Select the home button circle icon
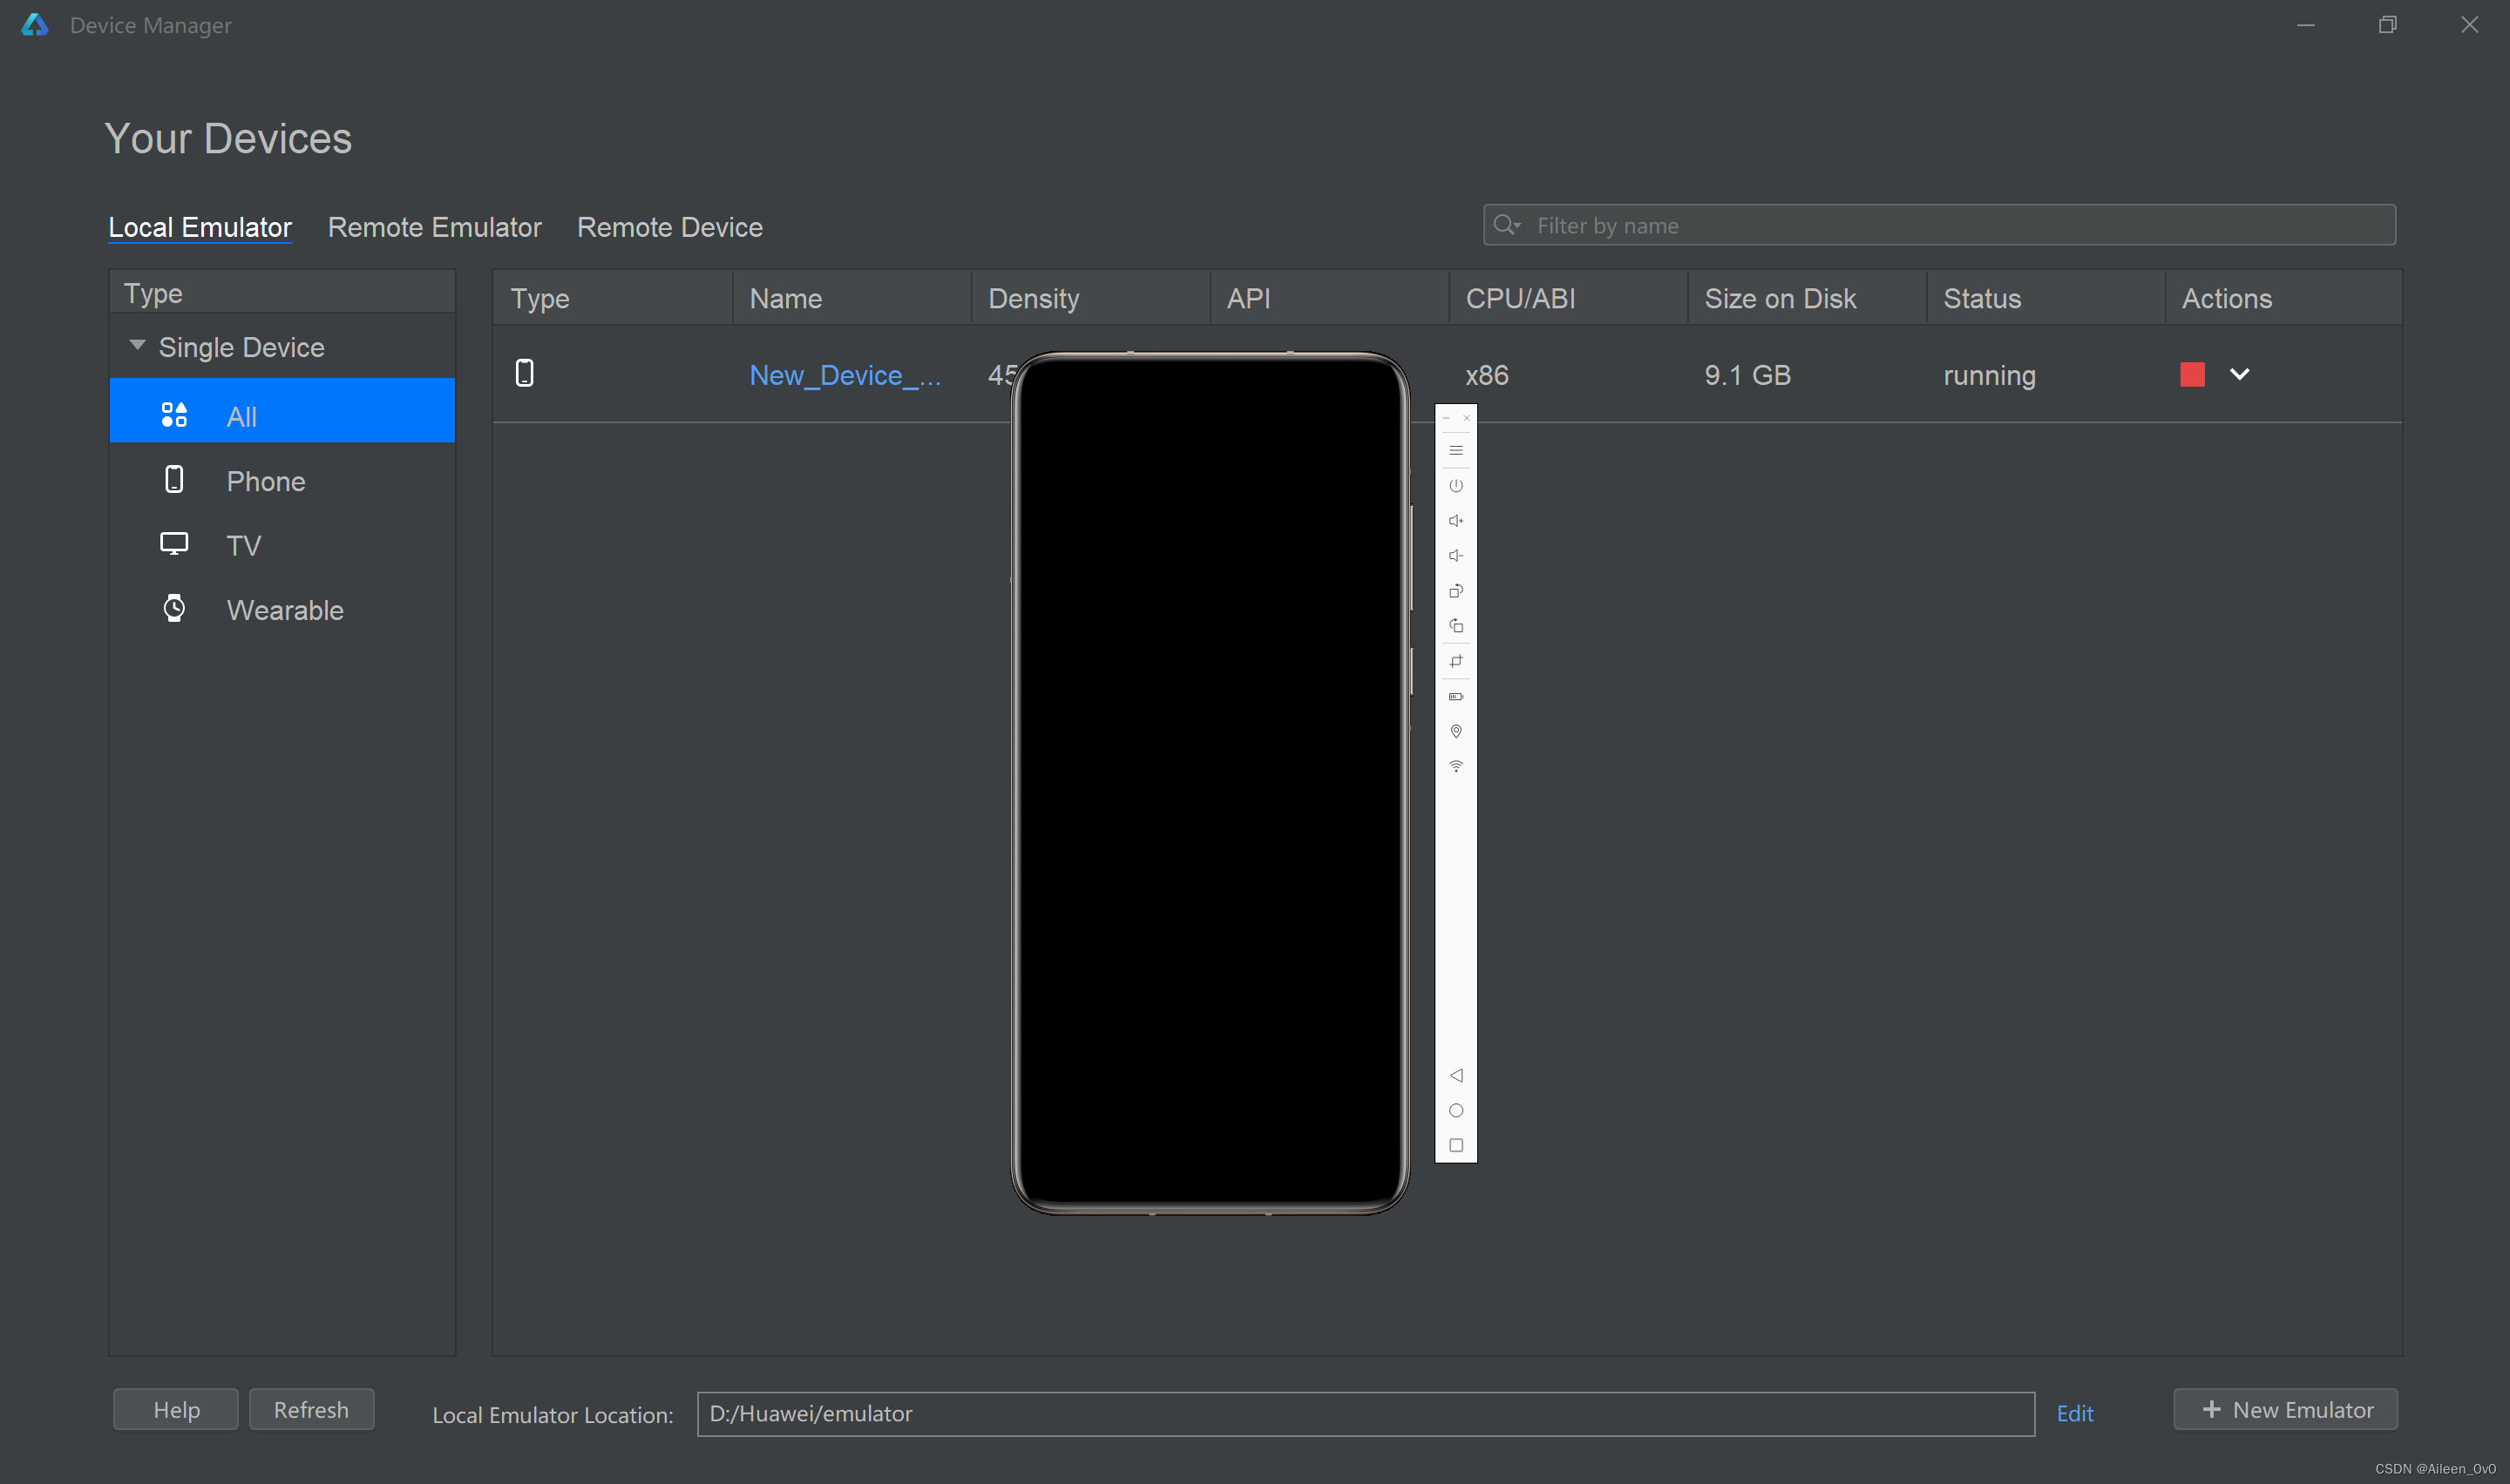Viewport: 2510px width, 1484px height. [x=1455, y=1111]
